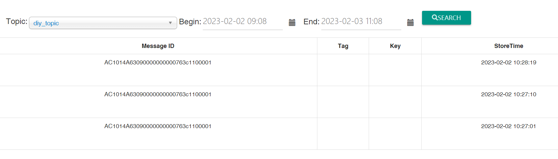Click the magnifier icon on SEARCH
558x159 pixels.
435,17
